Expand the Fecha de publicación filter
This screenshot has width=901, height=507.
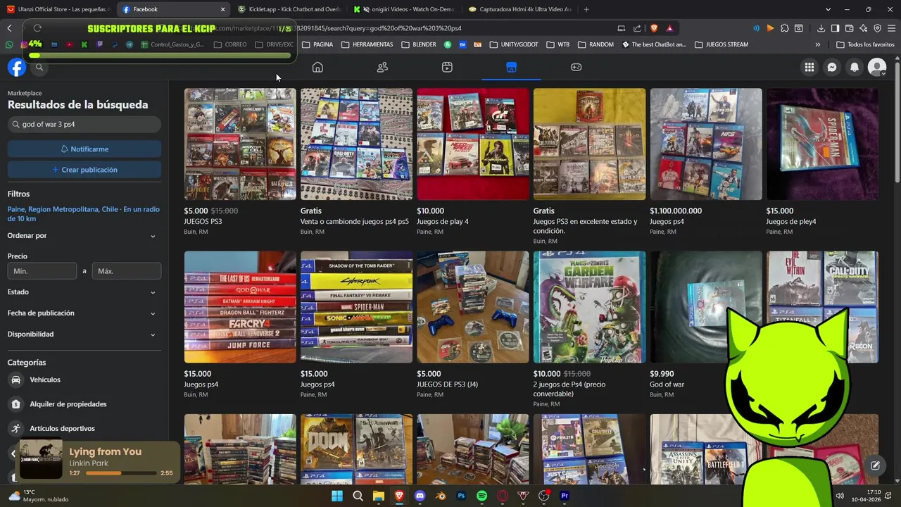click(x=84, y=313)
